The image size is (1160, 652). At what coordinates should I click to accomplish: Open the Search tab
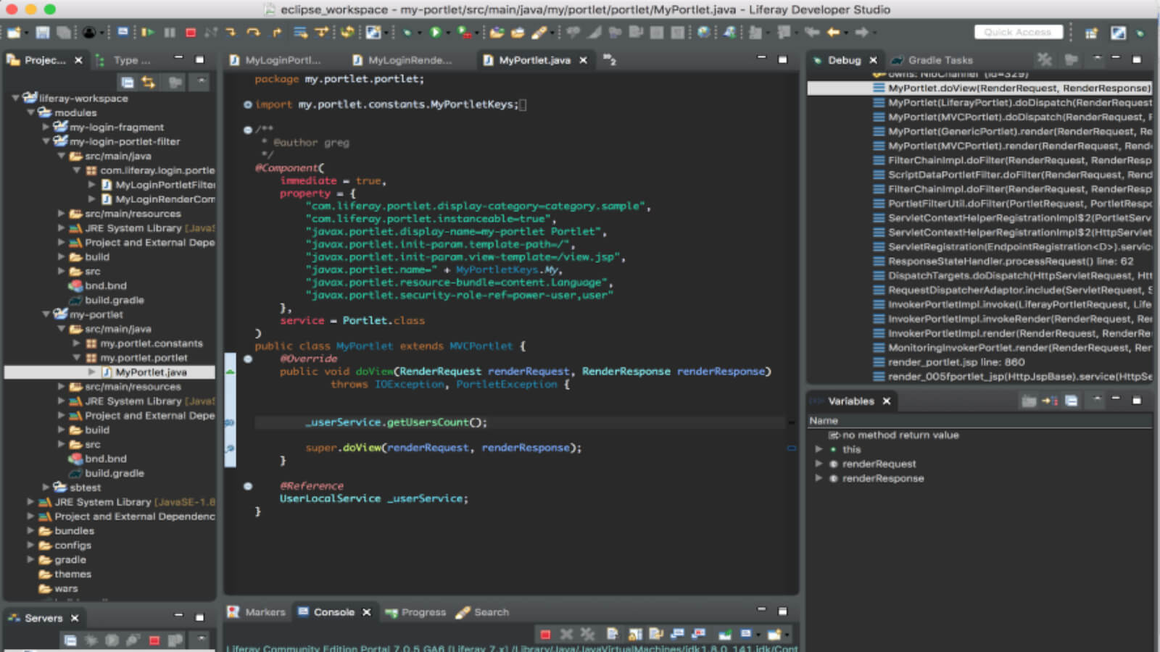point(483,612)
